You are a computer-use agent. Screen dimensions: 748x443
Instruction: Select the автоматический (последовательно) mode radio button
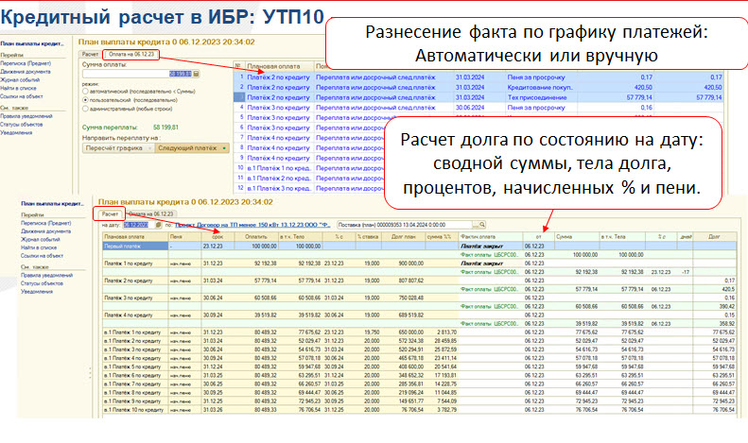click(85, 90)
